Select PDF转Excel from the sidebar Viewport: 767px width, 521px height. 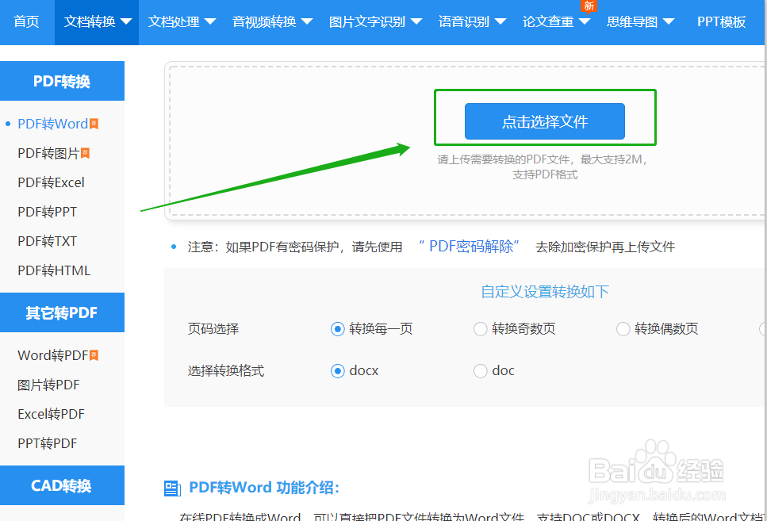(50, 182)
